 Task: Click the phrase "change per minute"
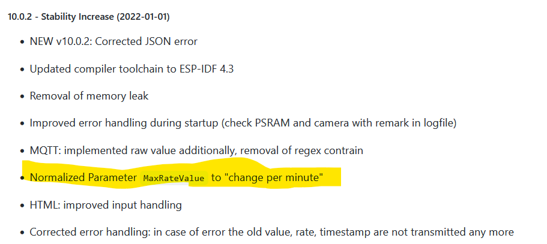(x=274, y=177)
